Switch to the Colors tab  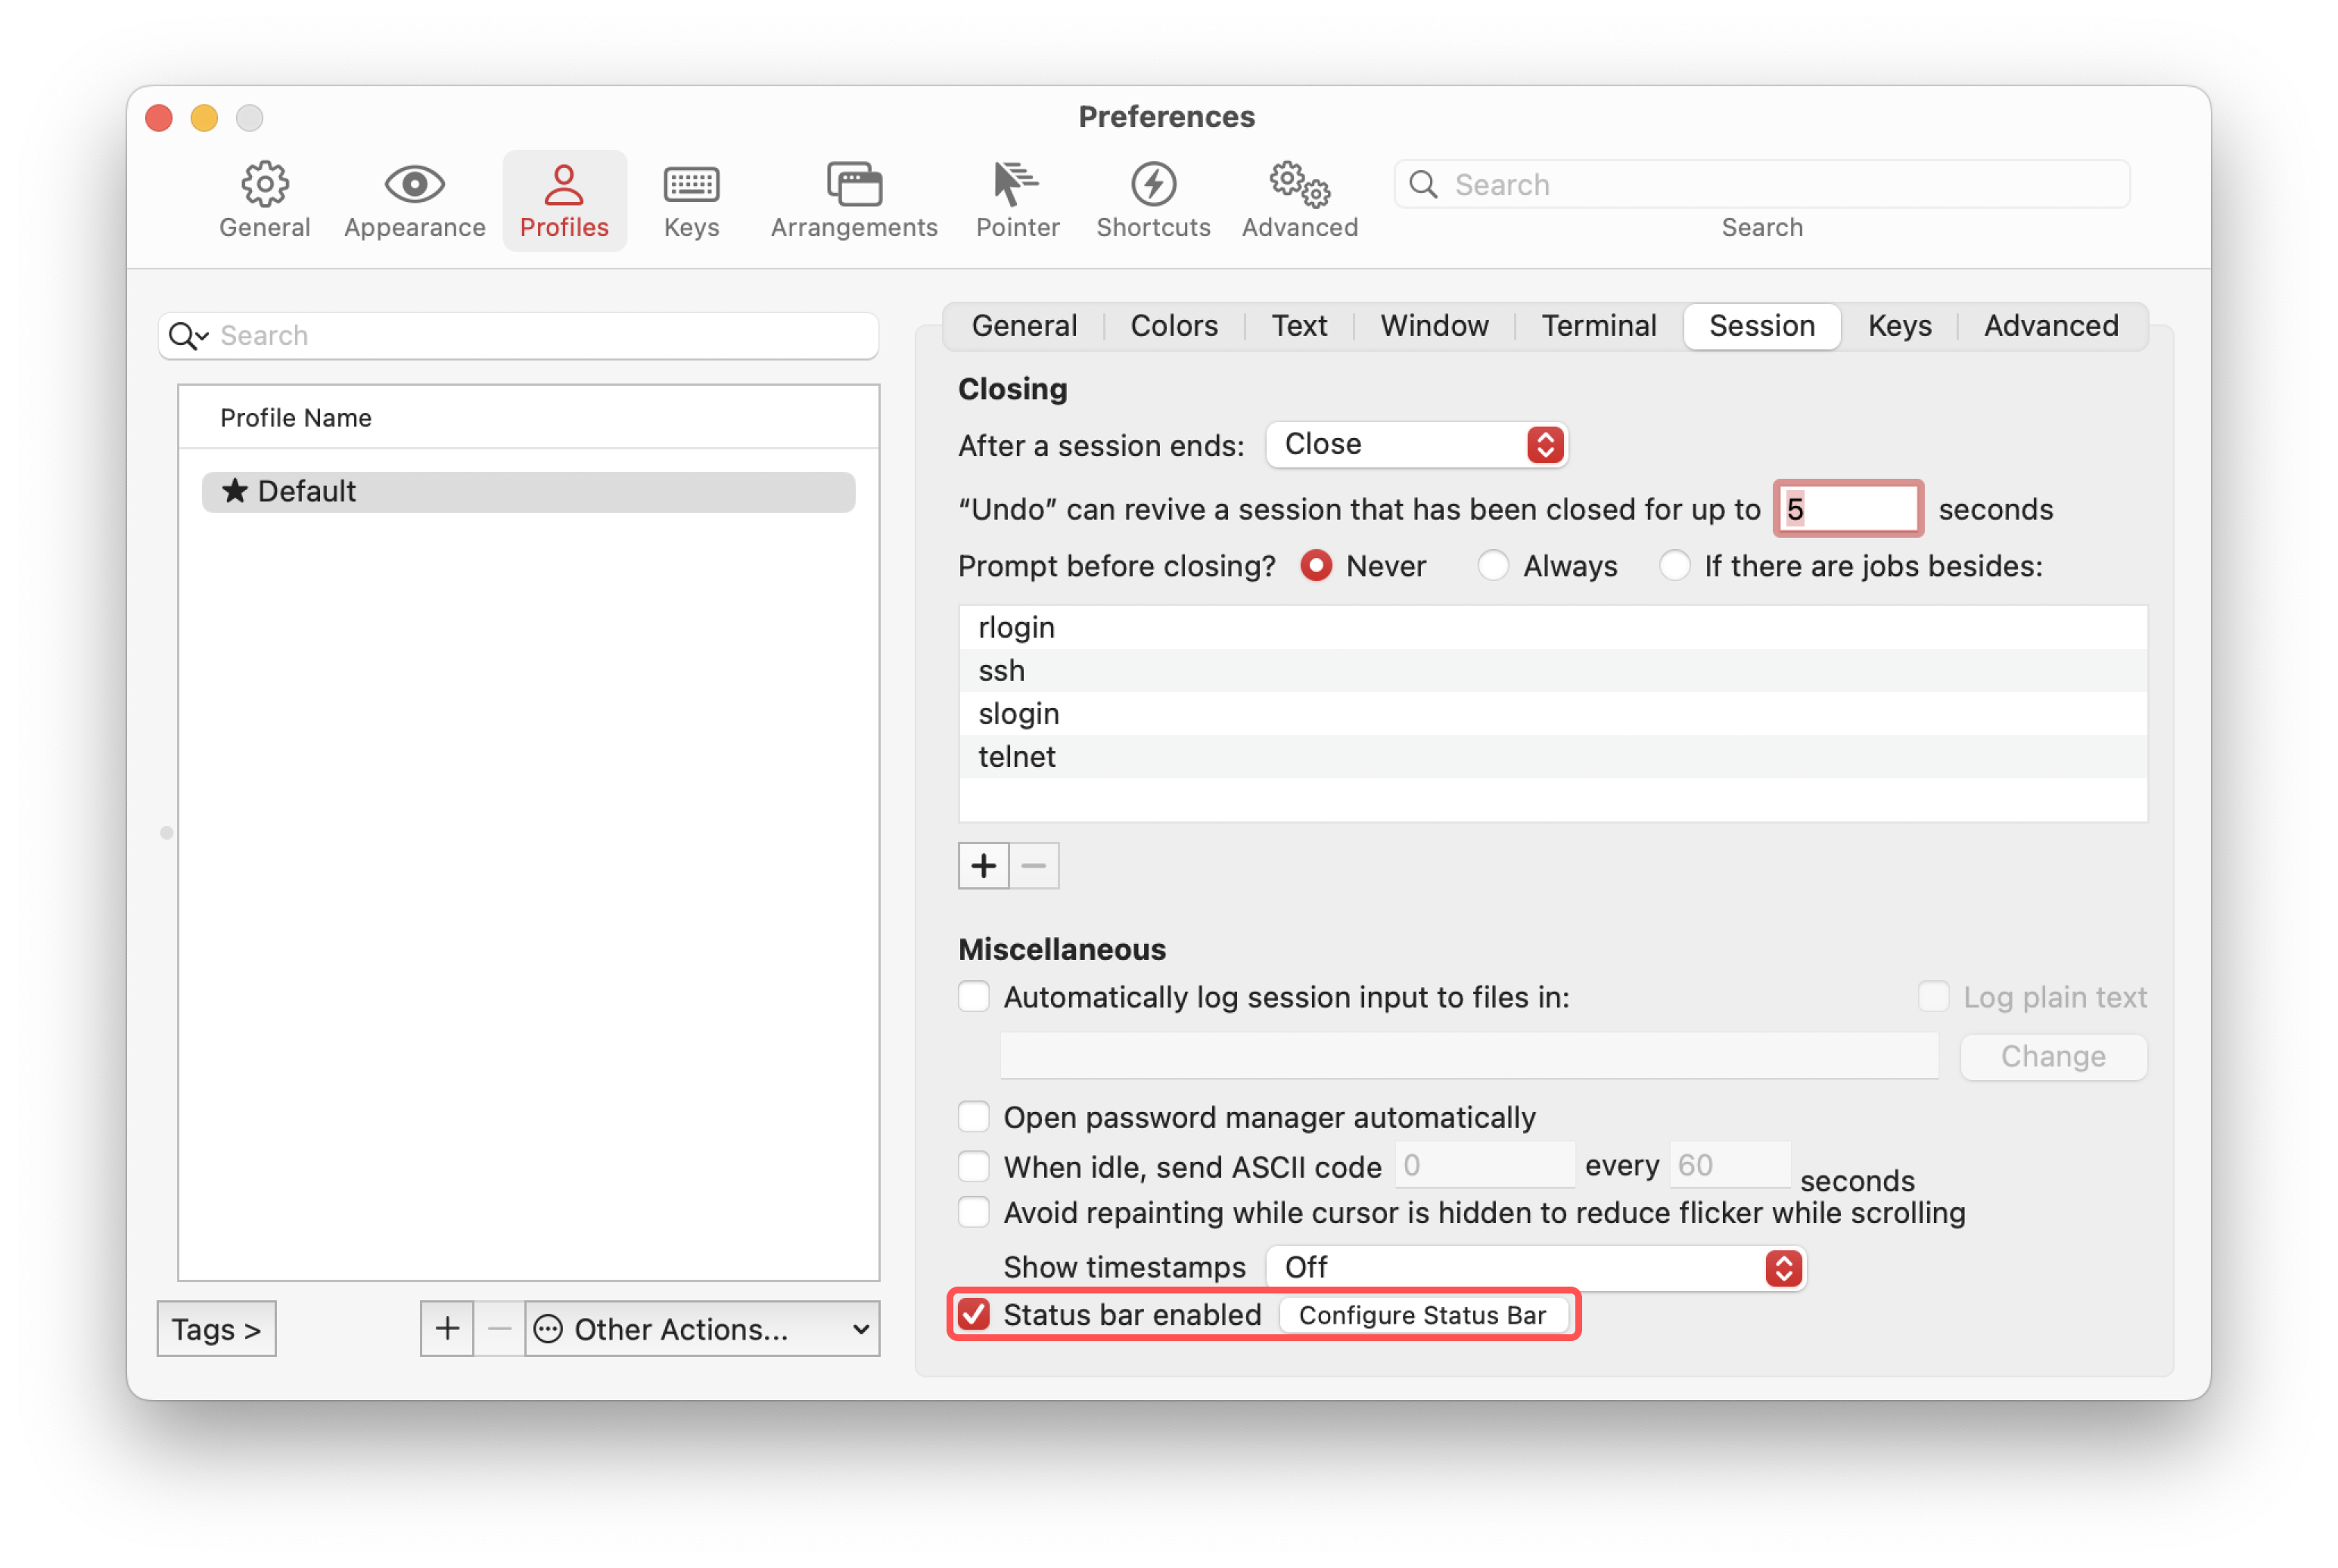(1174, 326)
